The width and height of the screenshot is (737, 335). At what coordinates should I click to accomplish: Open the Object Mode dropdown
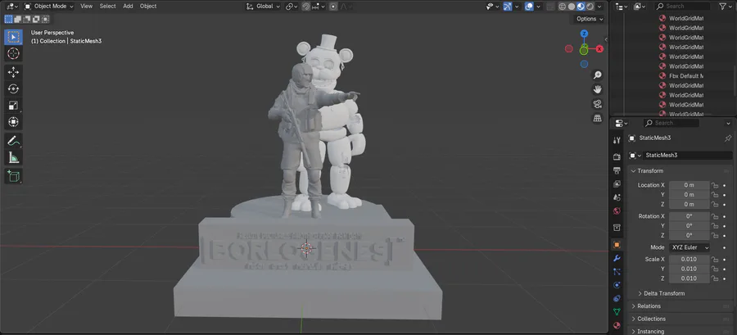(49, 7)
